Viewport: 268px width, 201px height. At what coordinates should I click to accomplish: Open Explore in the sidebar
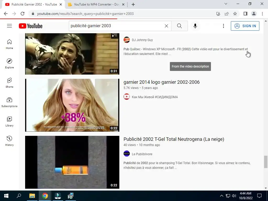9,64
